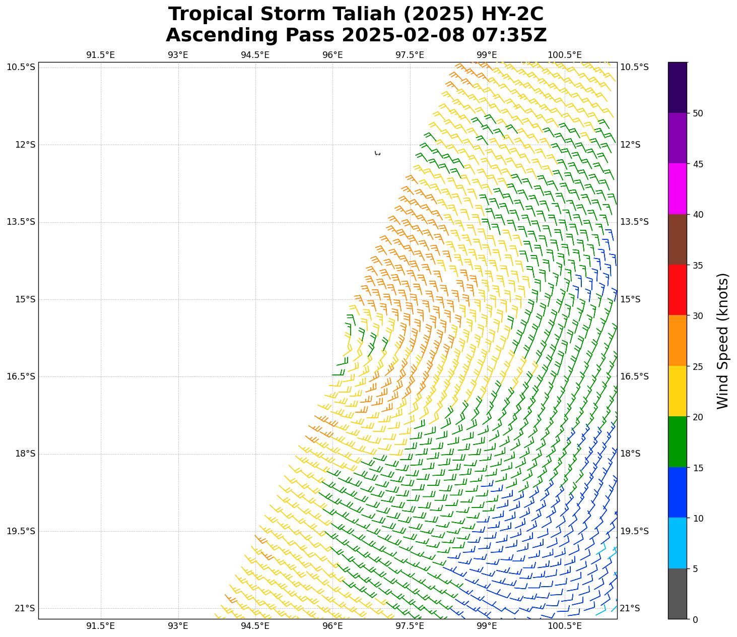Click the red 30–35 knot colorbar segment

pos(677,290)
